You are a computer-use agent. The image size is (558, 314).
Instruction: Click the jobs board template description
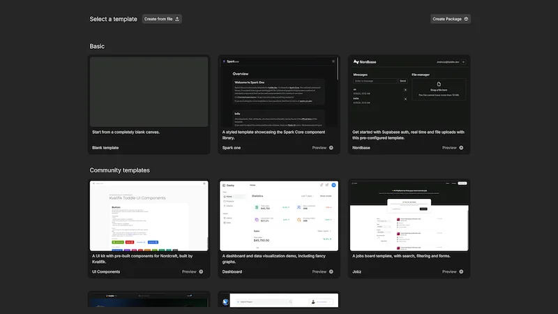pyautogui.click(x=402, y=256)
